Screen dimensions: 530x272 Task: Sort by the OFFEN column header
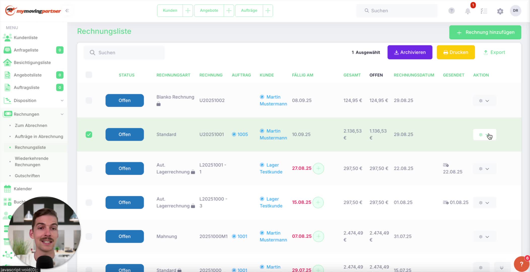(376, 75)
